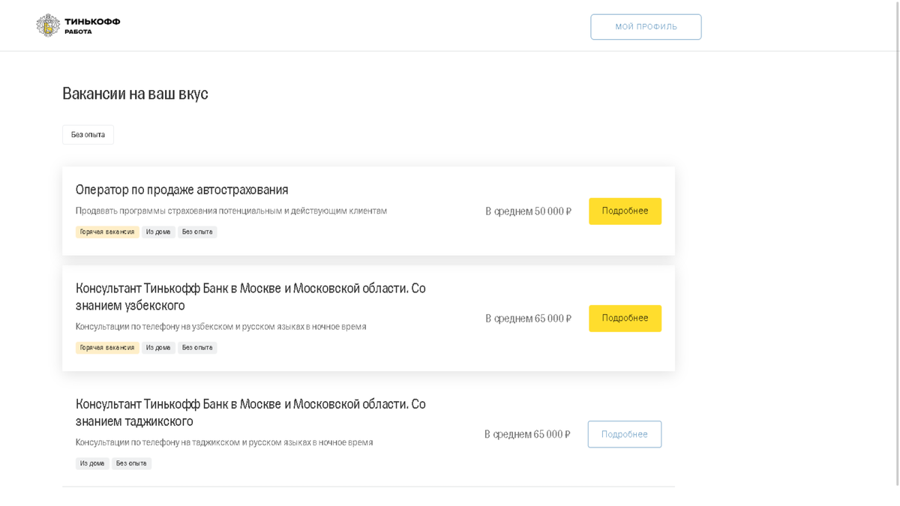Click В среднем 65 000 ₽ on узбекского card
Image resolution: width=900 pixels, height=506 pixels.
pyautogui.click(x=528, y=319)
